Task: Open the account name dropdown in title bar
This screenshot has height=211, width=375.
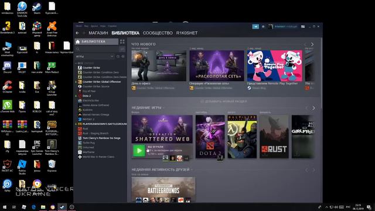Action: point(285,26)
